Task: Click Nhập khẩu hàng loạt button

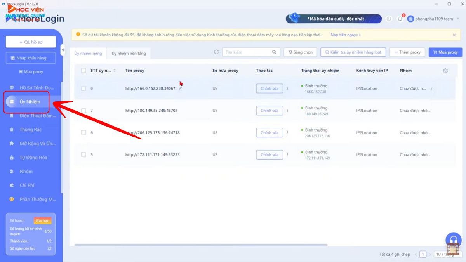Action: (31, 58)
